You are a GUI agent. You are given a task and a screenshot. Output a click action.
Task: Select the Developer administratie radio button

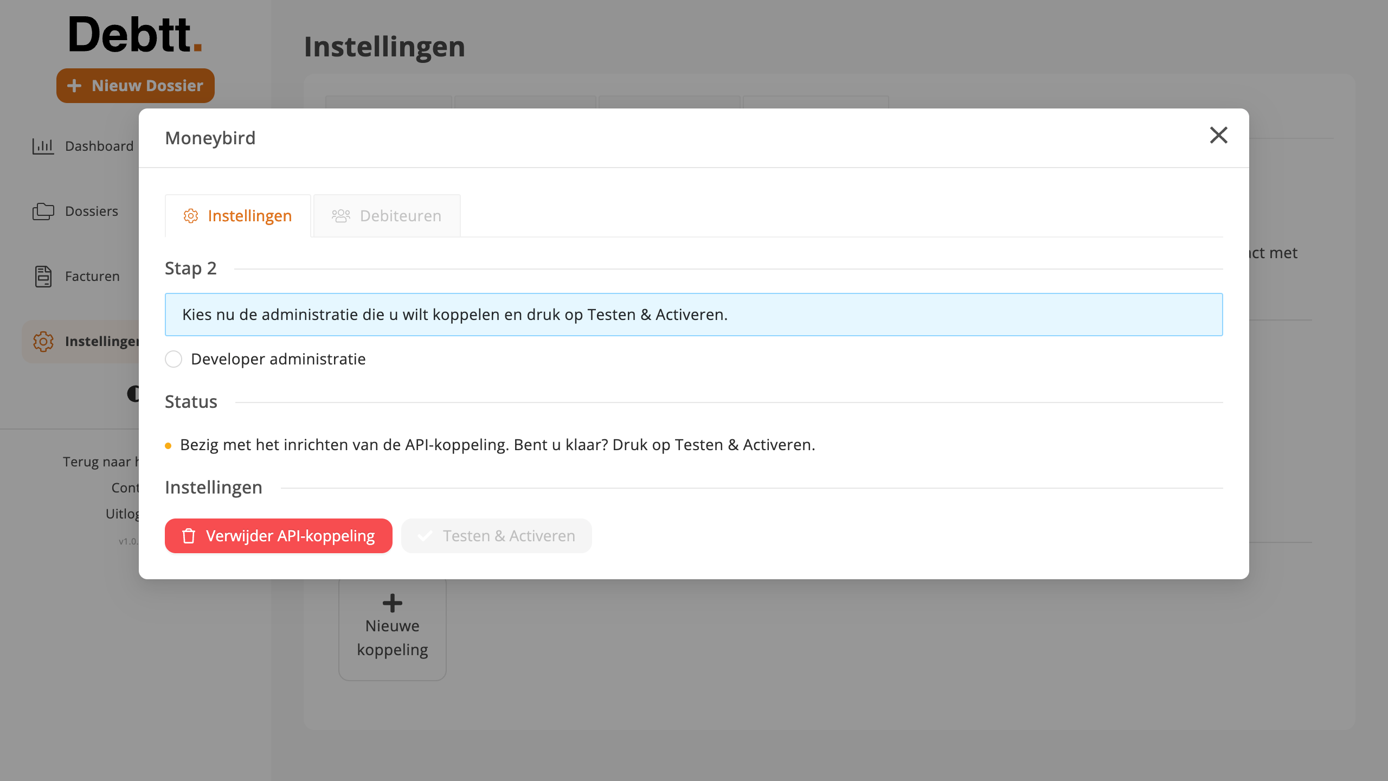coord(173,359)
